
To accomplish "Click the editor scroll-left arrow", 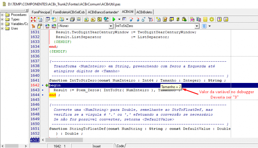I will pos(43,140).
